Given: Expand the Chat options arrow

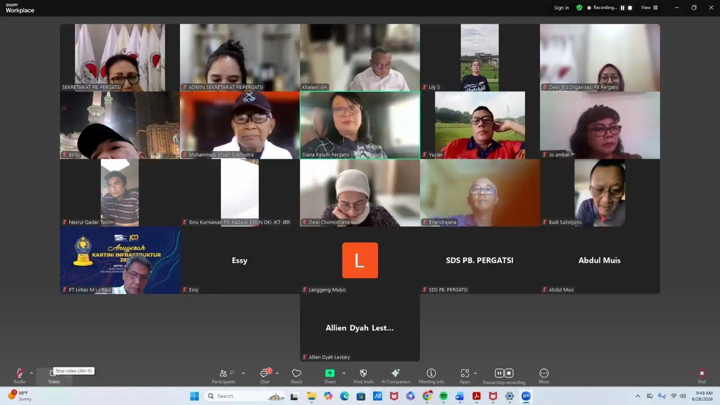Looking at the screenshot, I should click(277, 373).
